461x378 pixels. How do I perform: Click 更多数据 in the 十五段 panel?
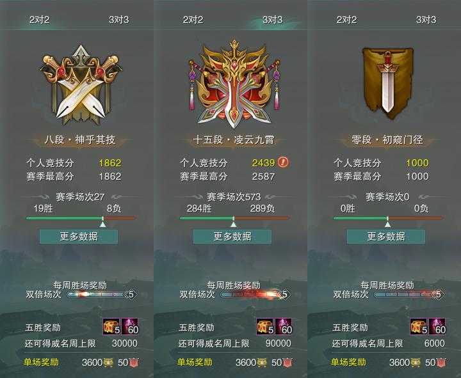(x=232, y=237)
